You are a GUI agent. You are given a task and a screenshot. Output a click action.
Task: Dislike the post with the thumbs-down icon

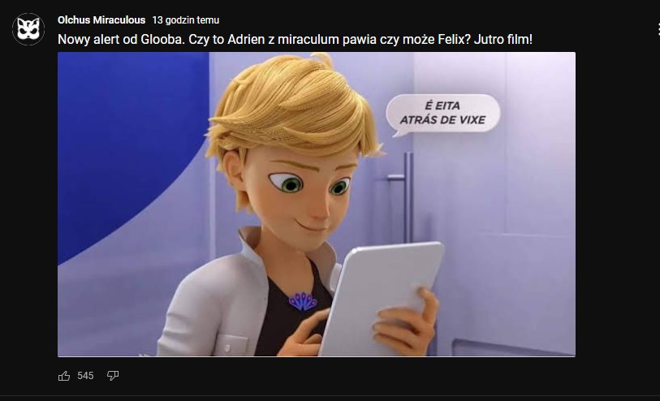pos(112,375)
